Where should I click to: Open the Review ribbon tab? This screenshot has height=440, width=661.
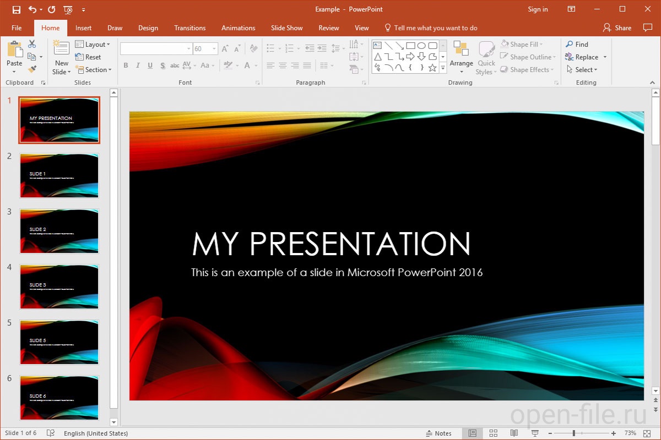328,28
